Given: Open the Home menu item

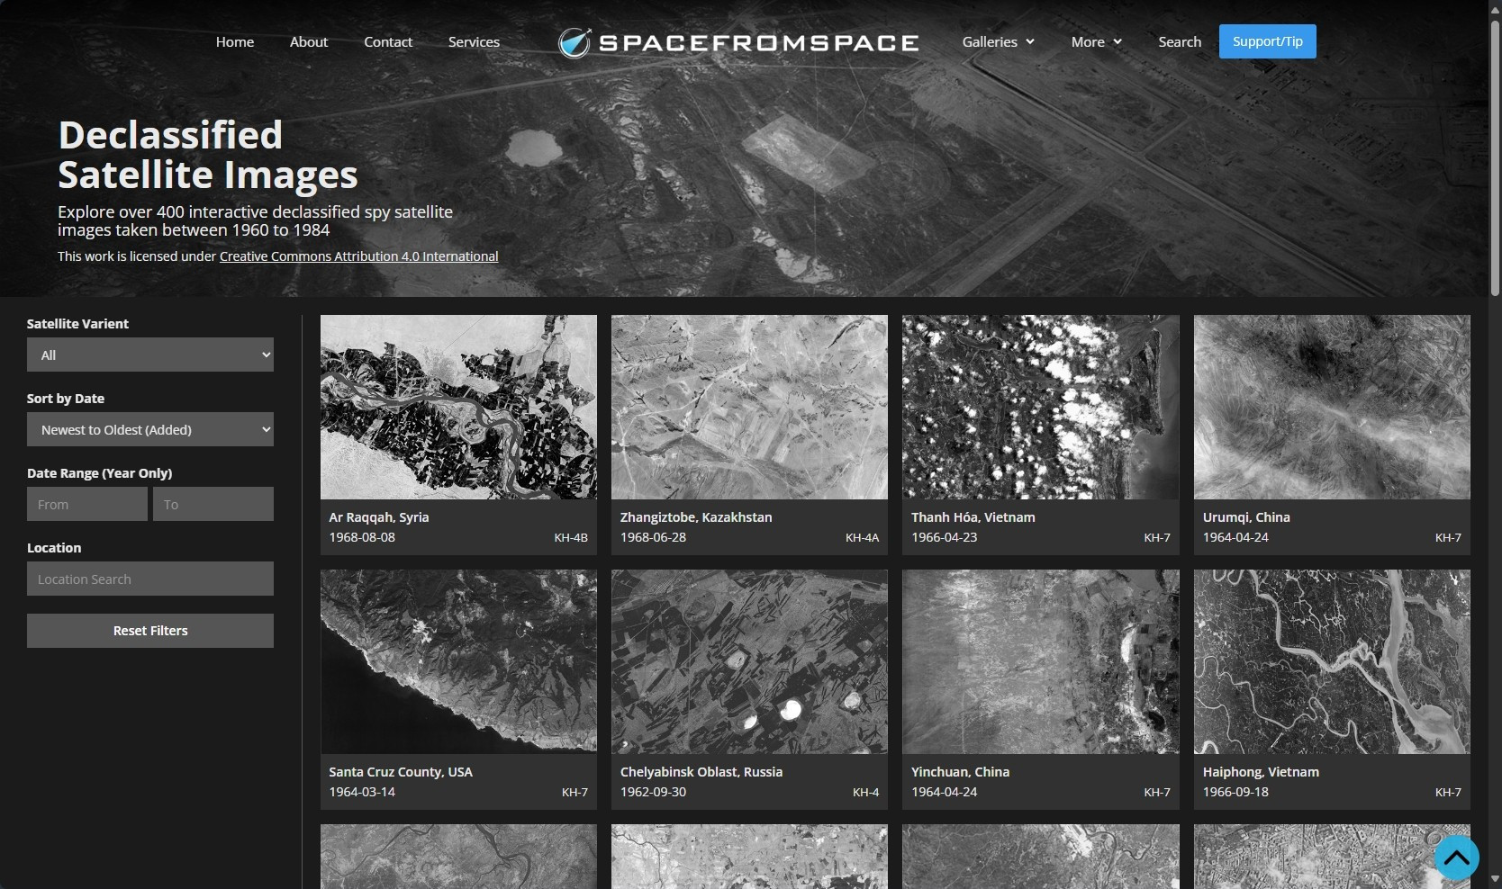Looking at the screenshot, I should pyautogui.click(x=235, y=41).
